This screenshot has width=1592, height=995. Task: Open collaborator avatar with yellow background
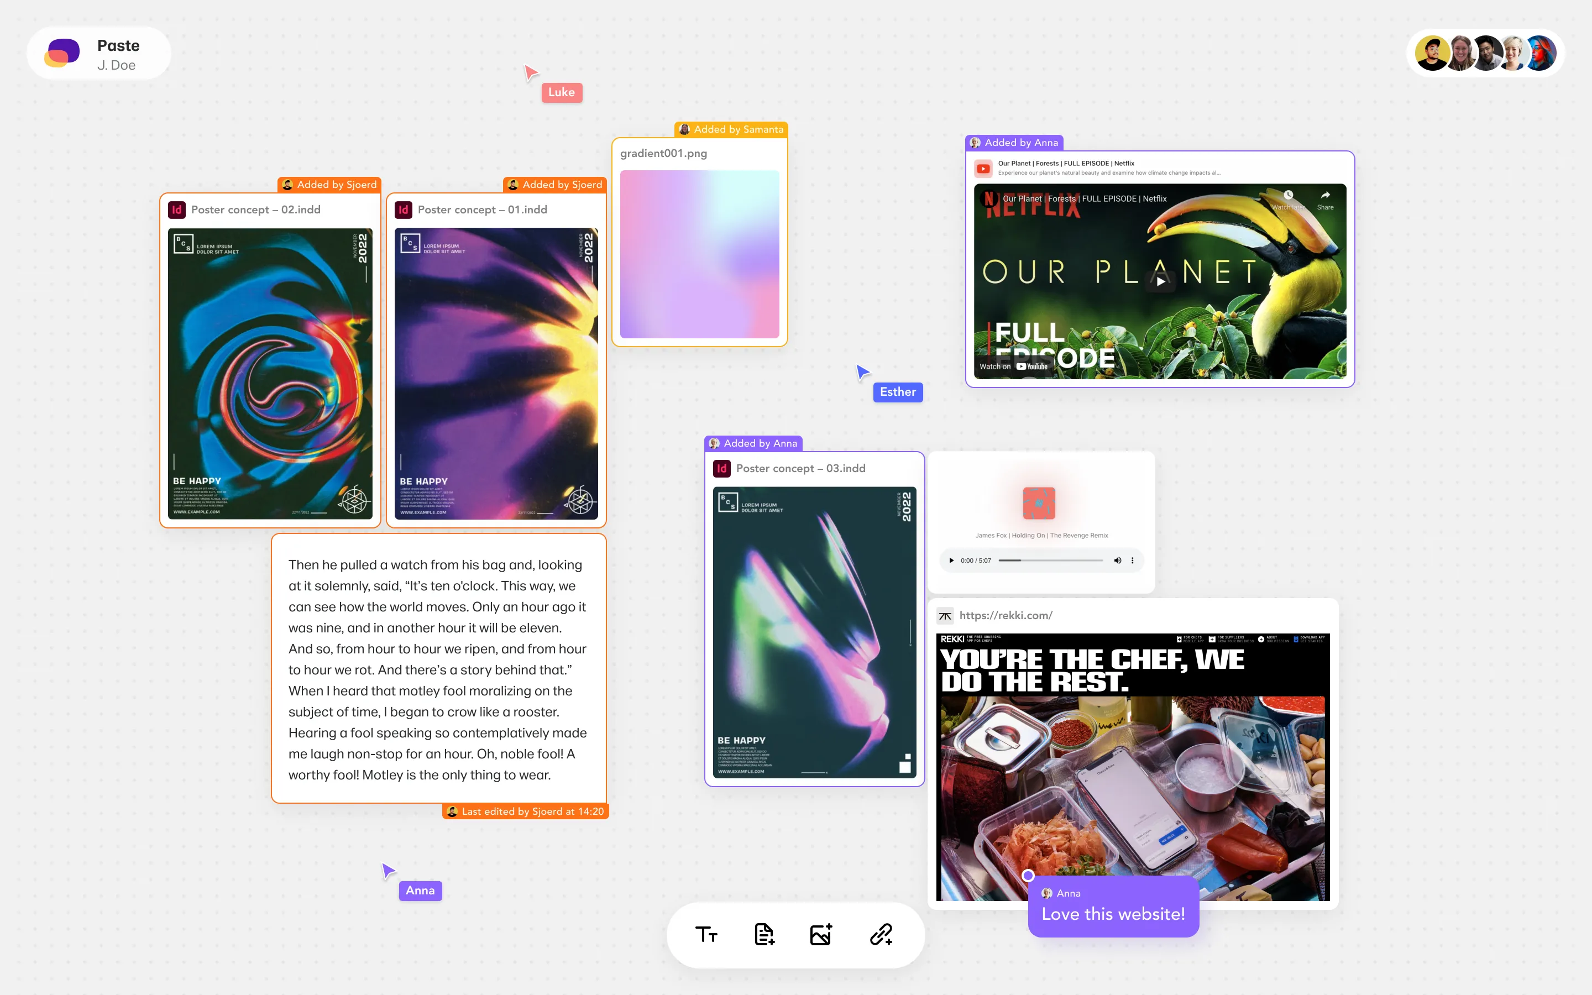pyautogui.click(x=1432, y=53)
